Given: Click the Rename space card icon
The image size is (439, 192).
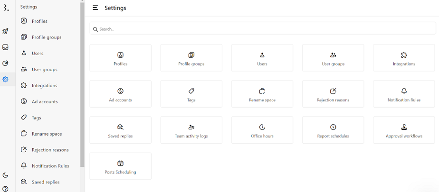Looking at the screenshot, I should coord(262,91).
